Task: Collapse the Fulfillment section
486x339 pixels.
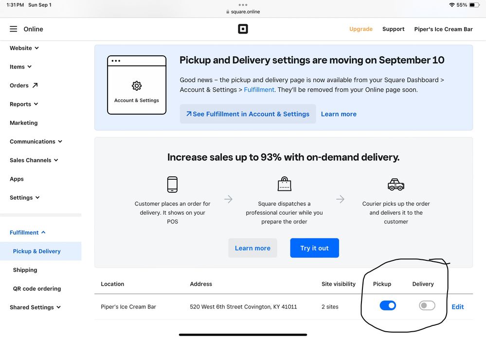Action: [27, 233]
